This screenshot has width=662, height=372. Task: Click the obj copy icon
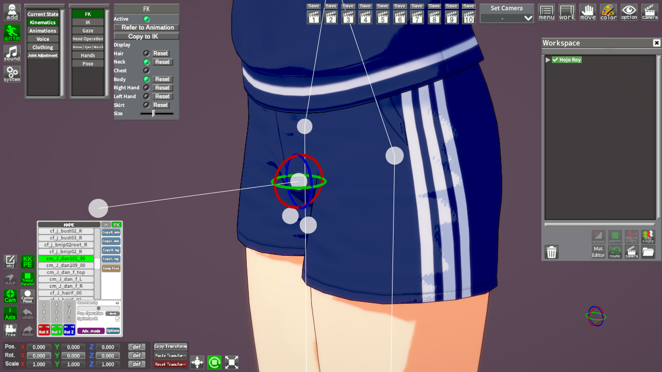click(x=648, y=237)
